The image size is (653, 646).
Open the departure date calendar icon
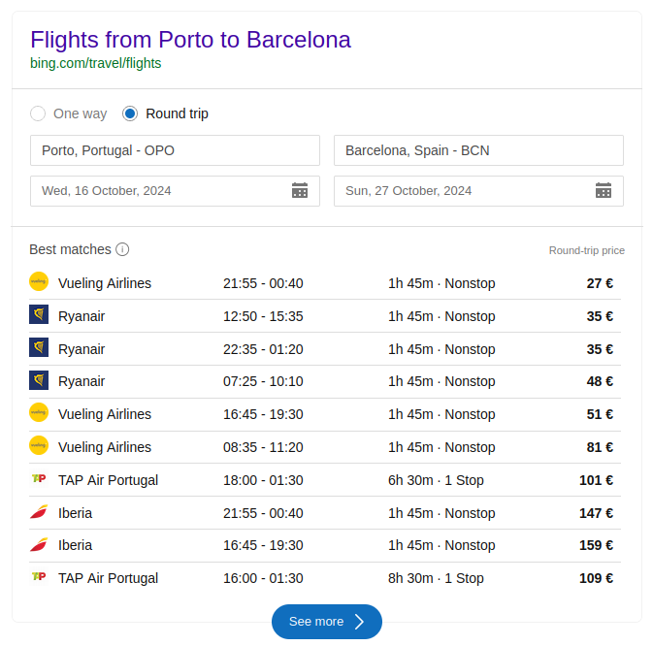pyautogui.click(x=300, y=190)
